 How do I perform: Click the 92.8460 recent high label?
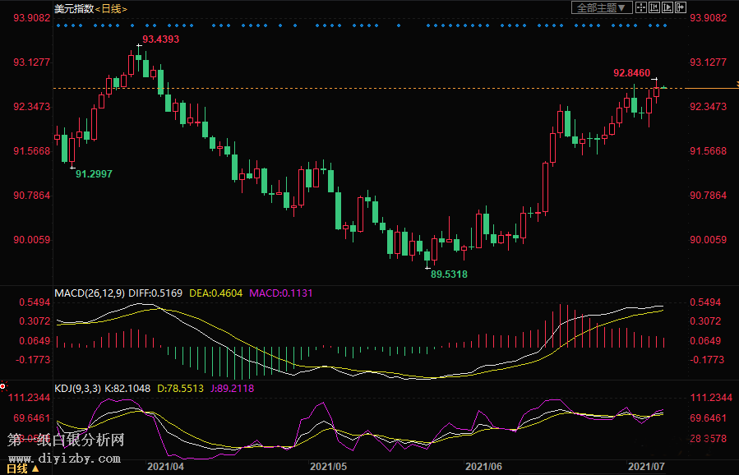point(631,73)
